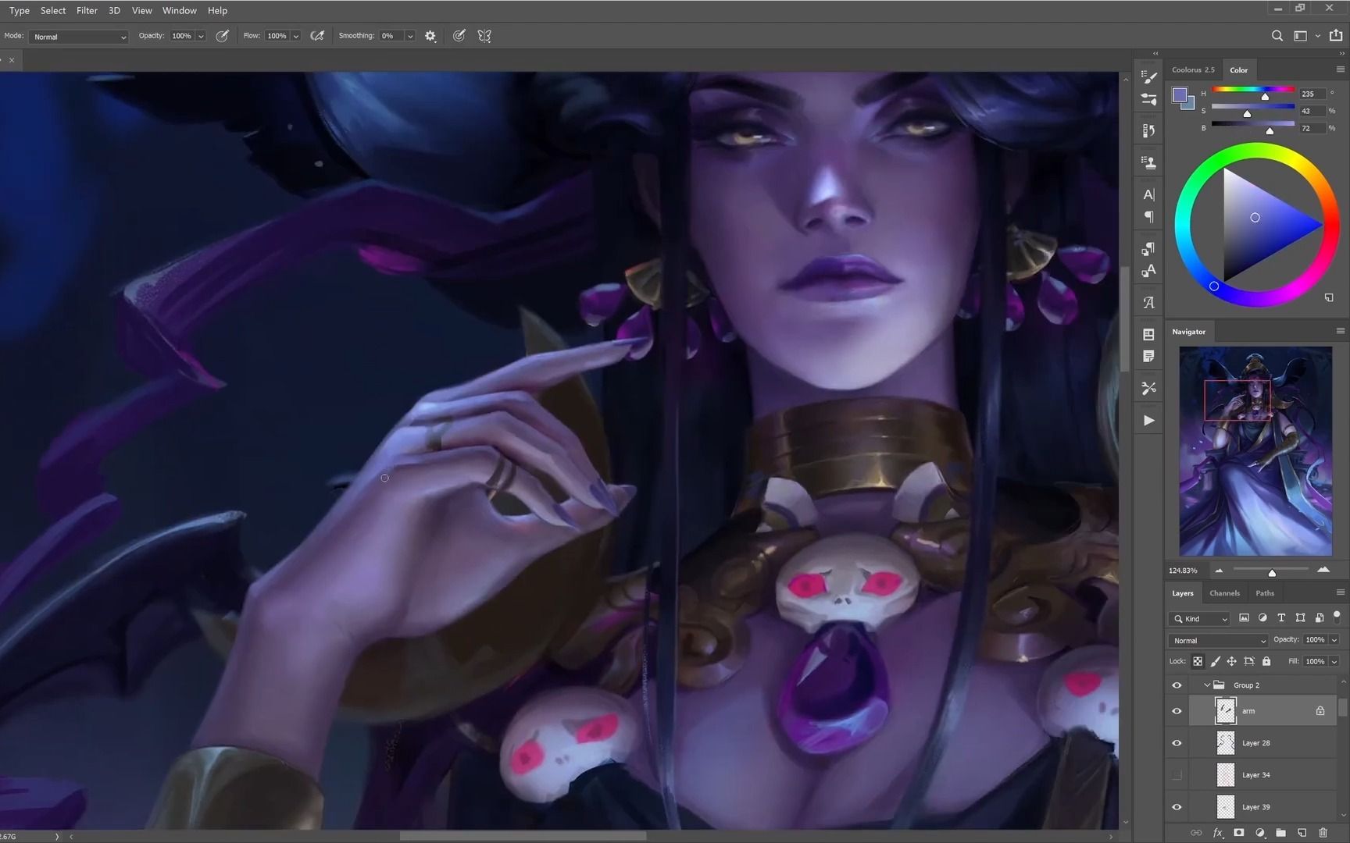Open the layer filter Kind dropdown
The image size is (1350, 843).
(1200, 618)
